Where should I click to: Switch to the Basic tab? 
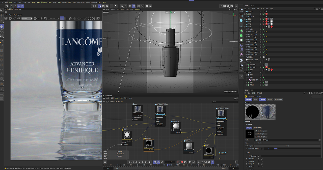pyautogui.click(x=255, y=99)
